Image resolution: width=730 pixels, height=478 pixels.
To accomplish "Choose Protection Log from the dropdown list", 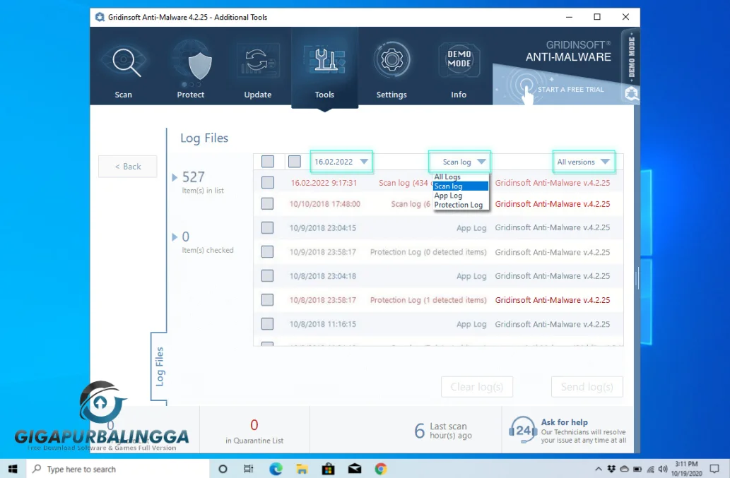I will pos(461,205).
